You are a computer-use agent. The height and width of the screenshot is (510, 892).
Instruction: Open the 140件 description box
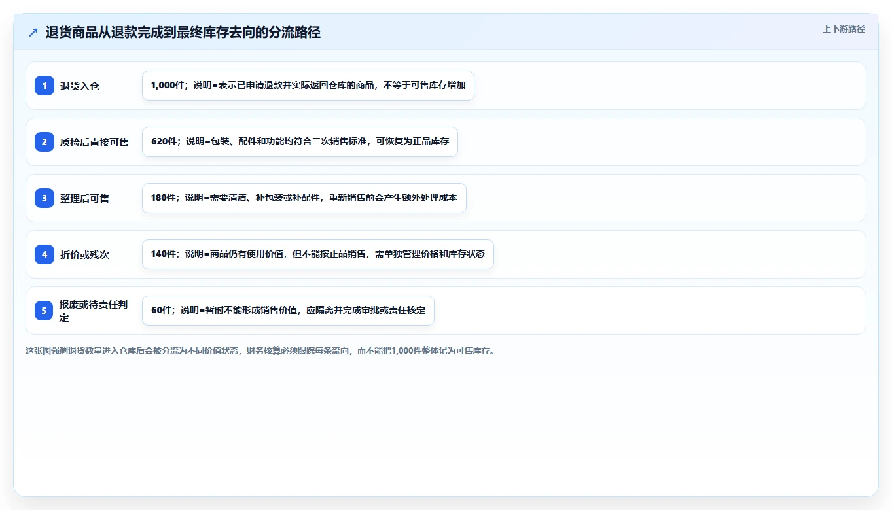coord(318,254)
